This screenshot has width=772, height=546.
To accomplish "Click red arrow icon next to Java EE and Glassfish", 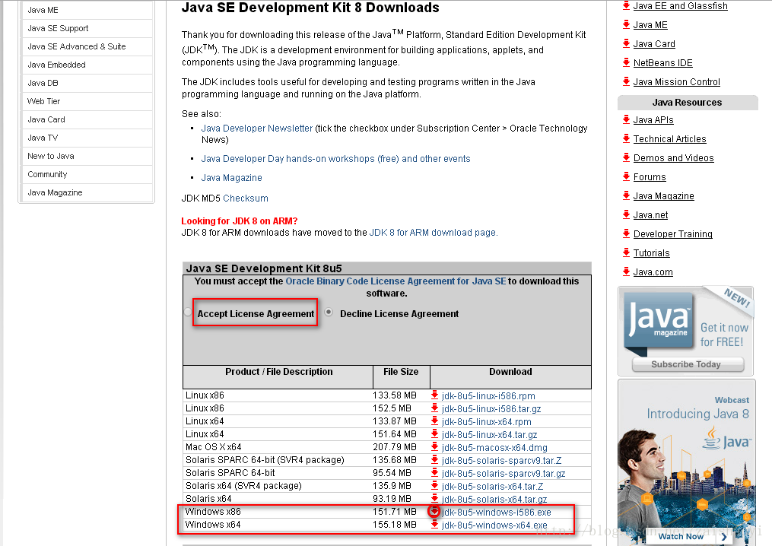I will click(626, 5).
